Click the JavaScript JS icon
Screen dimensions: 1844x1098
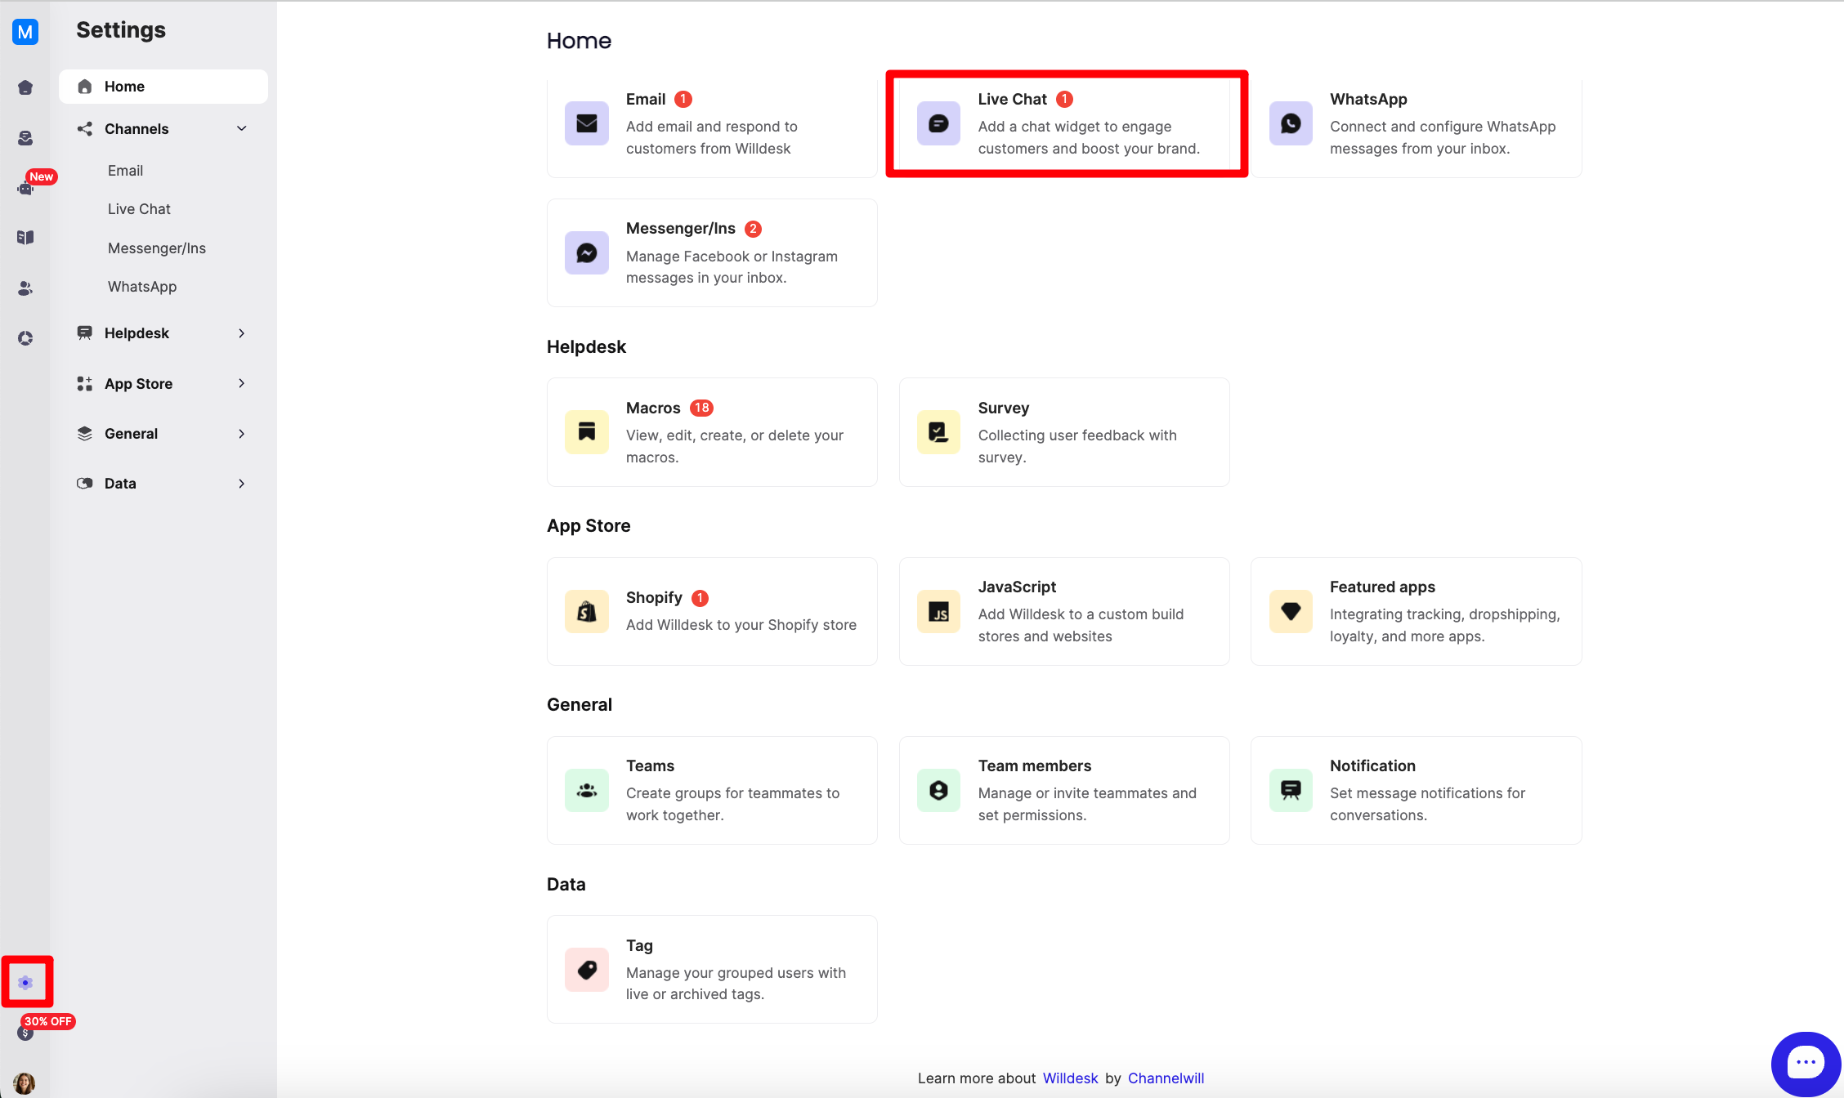coord(938,611)
